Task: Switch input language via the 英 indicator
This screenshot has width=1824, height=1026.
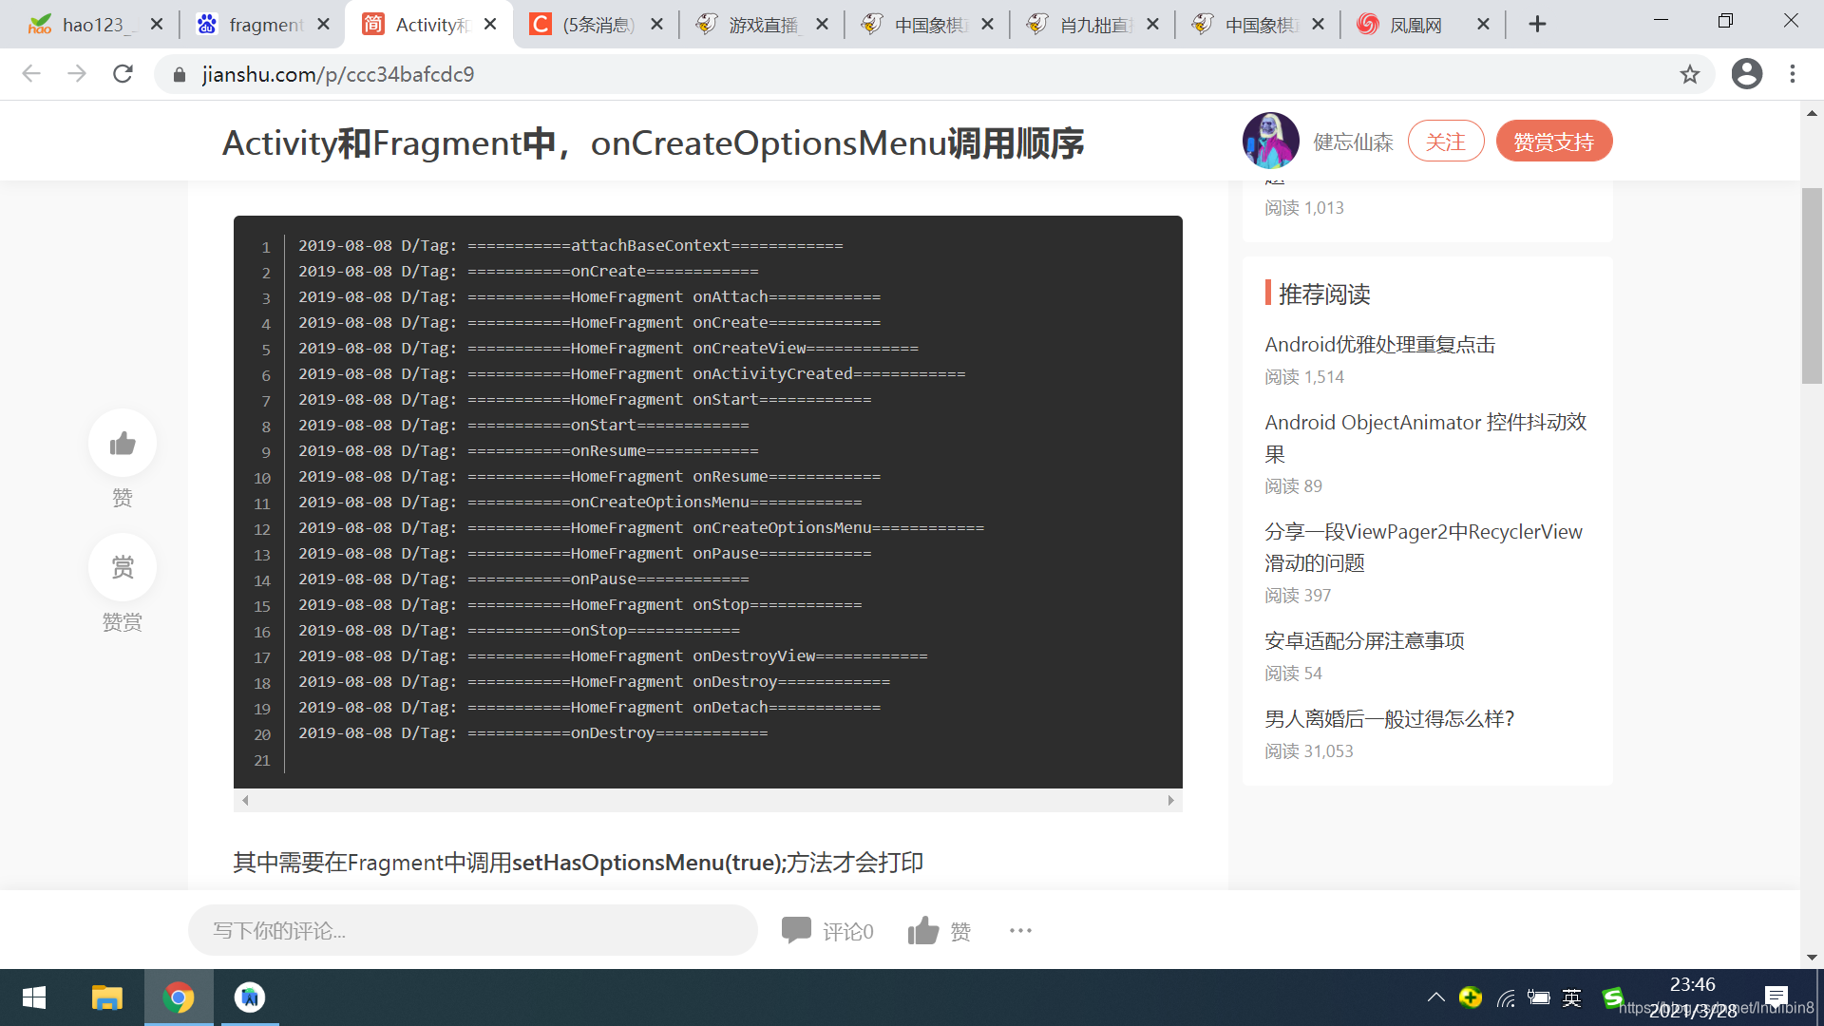Action: click(1572, 997)
